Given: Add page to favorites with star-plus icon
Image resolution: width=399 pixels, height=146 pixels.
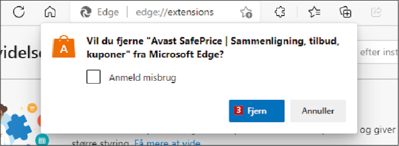Looking at the screenshot, I should 246,12.
